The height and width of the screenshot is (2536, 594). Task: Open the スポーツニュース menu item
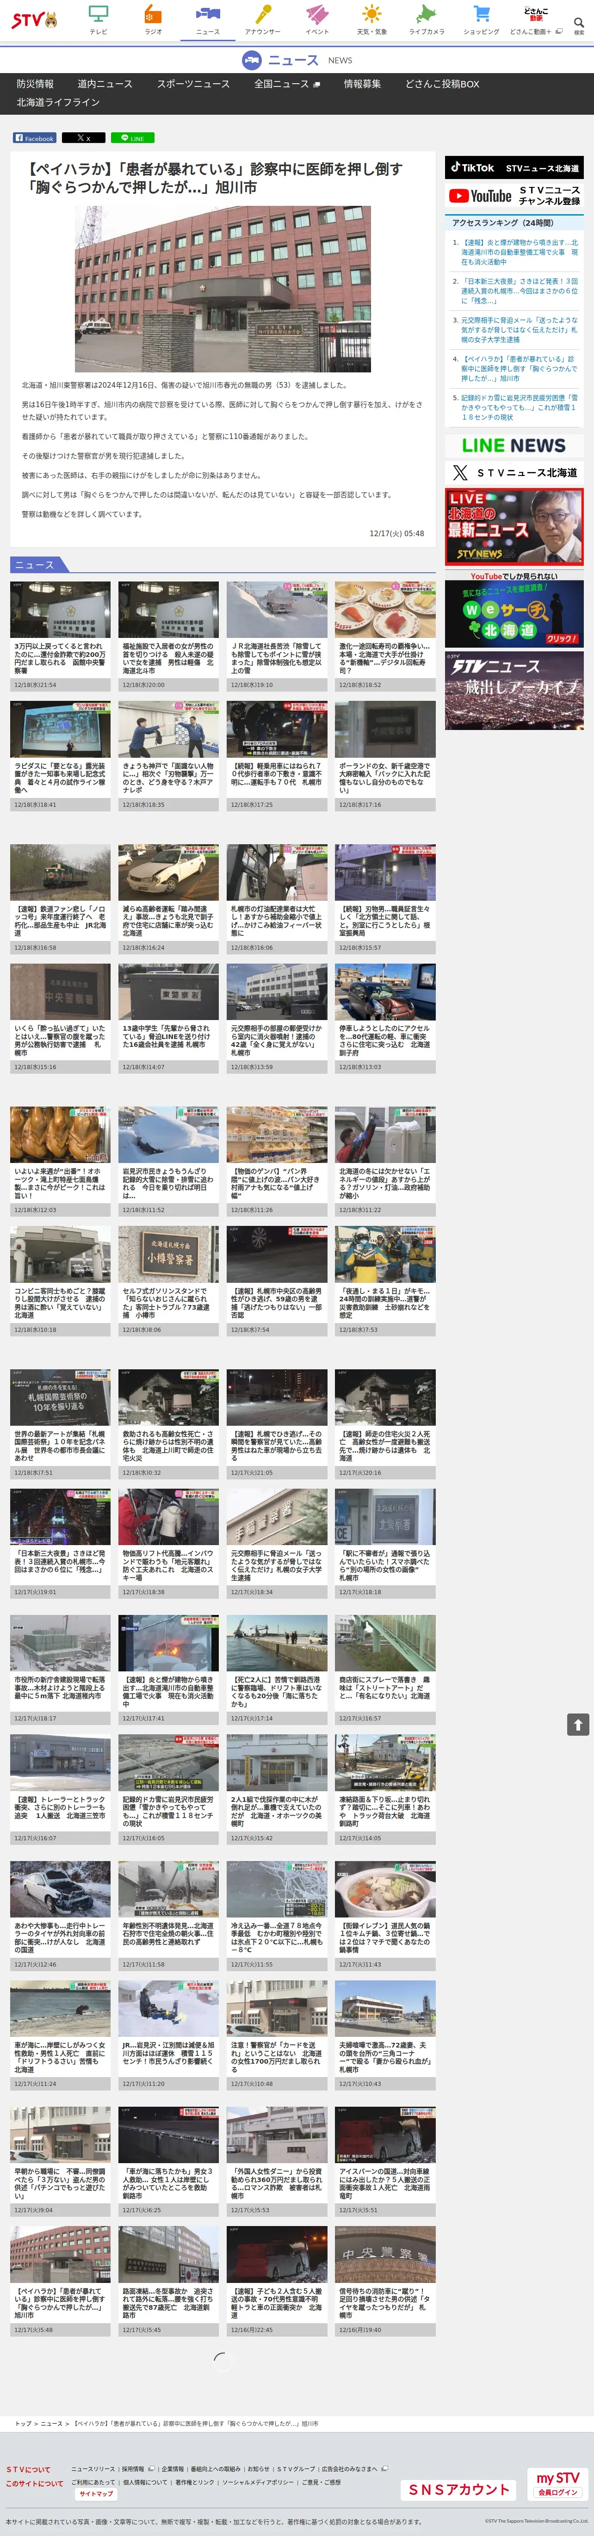(x=193, y=84)
